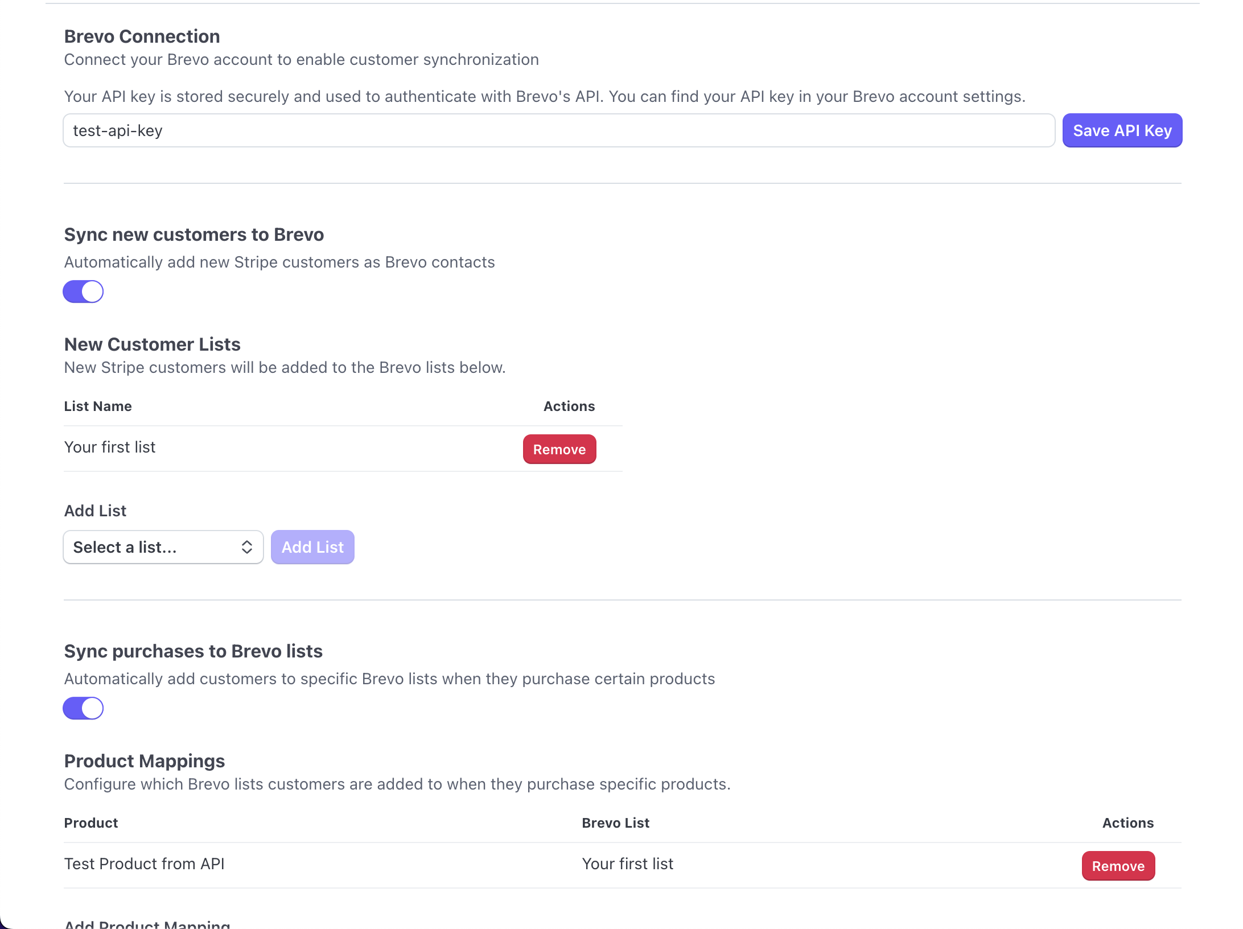
Task: Remove Your first list from New Customer Lists
Action: click(x=559, y=449)
